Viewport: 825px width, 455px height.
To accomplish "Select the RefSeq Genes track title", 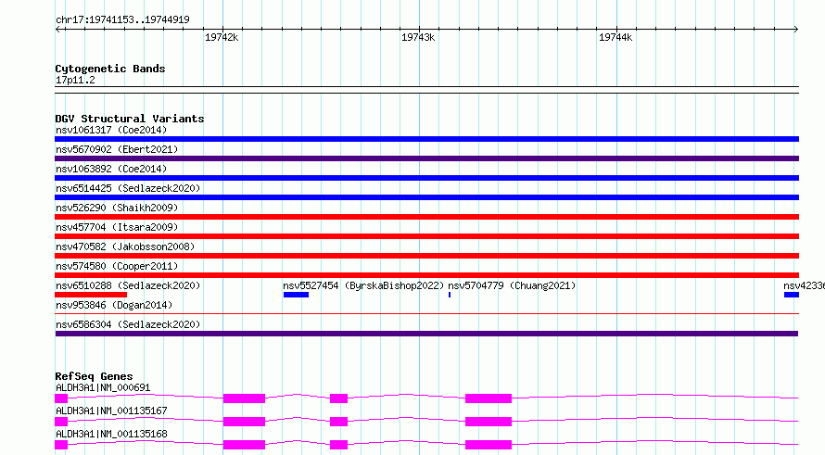I will pyautogui.click(x=95, y=376).
